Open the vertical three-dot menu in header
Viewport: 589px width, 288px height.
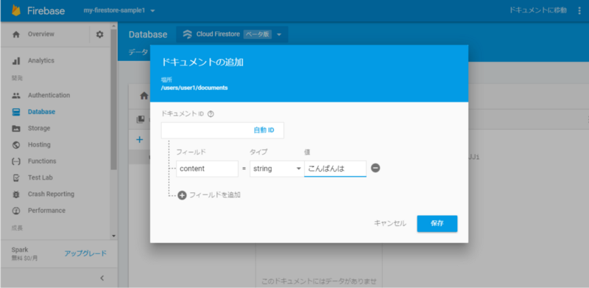(x=579, y=10)
